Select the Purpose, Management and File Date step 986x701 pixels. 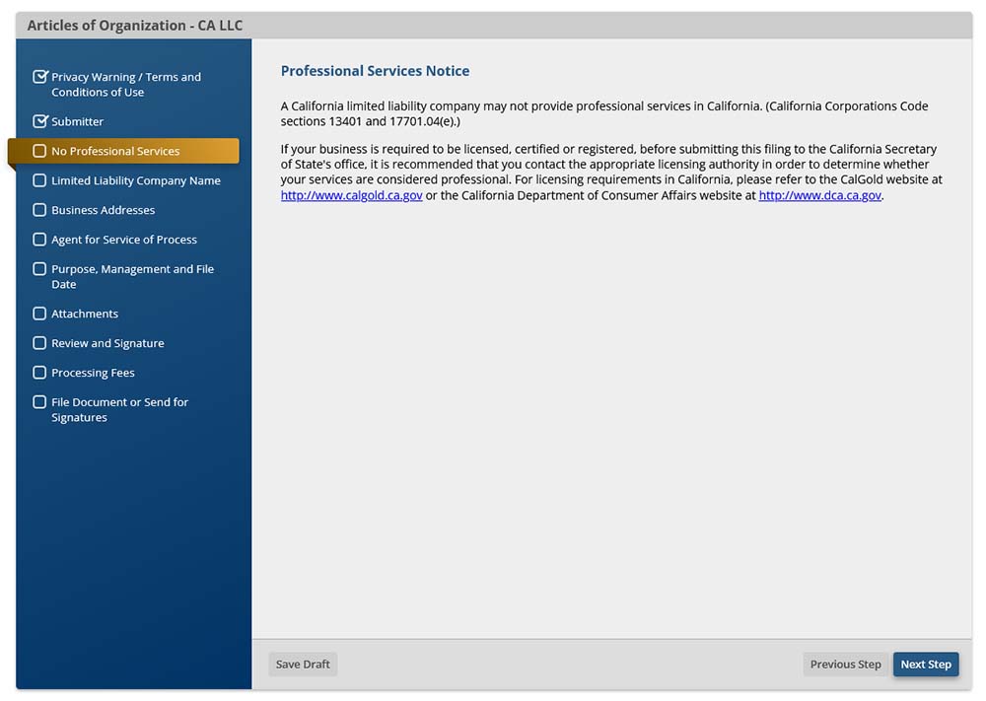click(133, 277)
